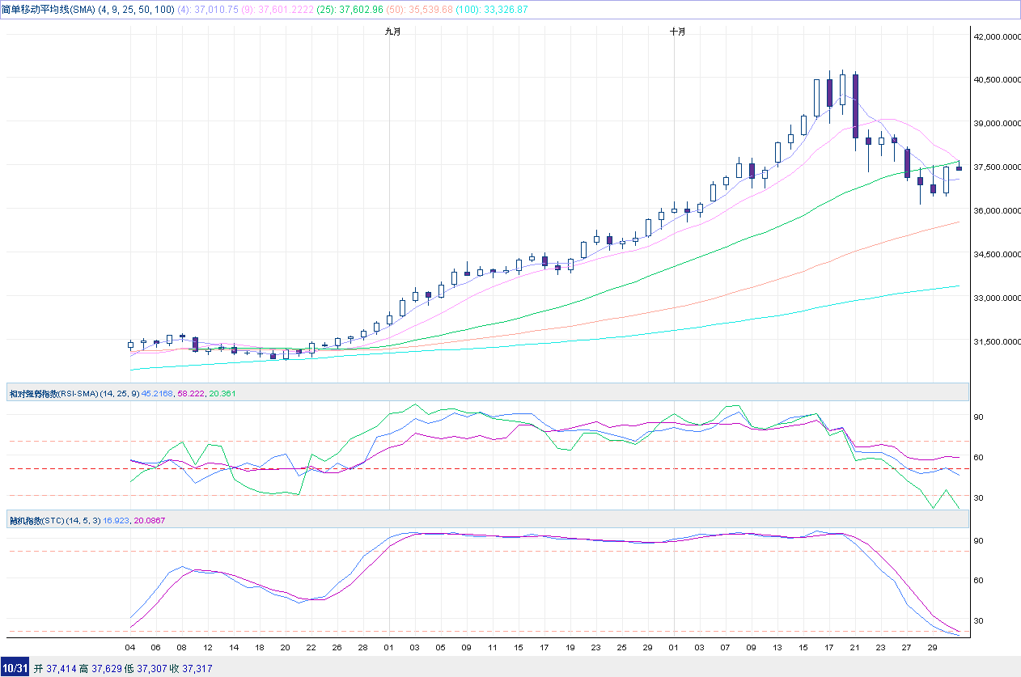This screenshot has height=677, width=1021.
Task: Click the magenta STC value 20.0867
Action: click(151, 519)
